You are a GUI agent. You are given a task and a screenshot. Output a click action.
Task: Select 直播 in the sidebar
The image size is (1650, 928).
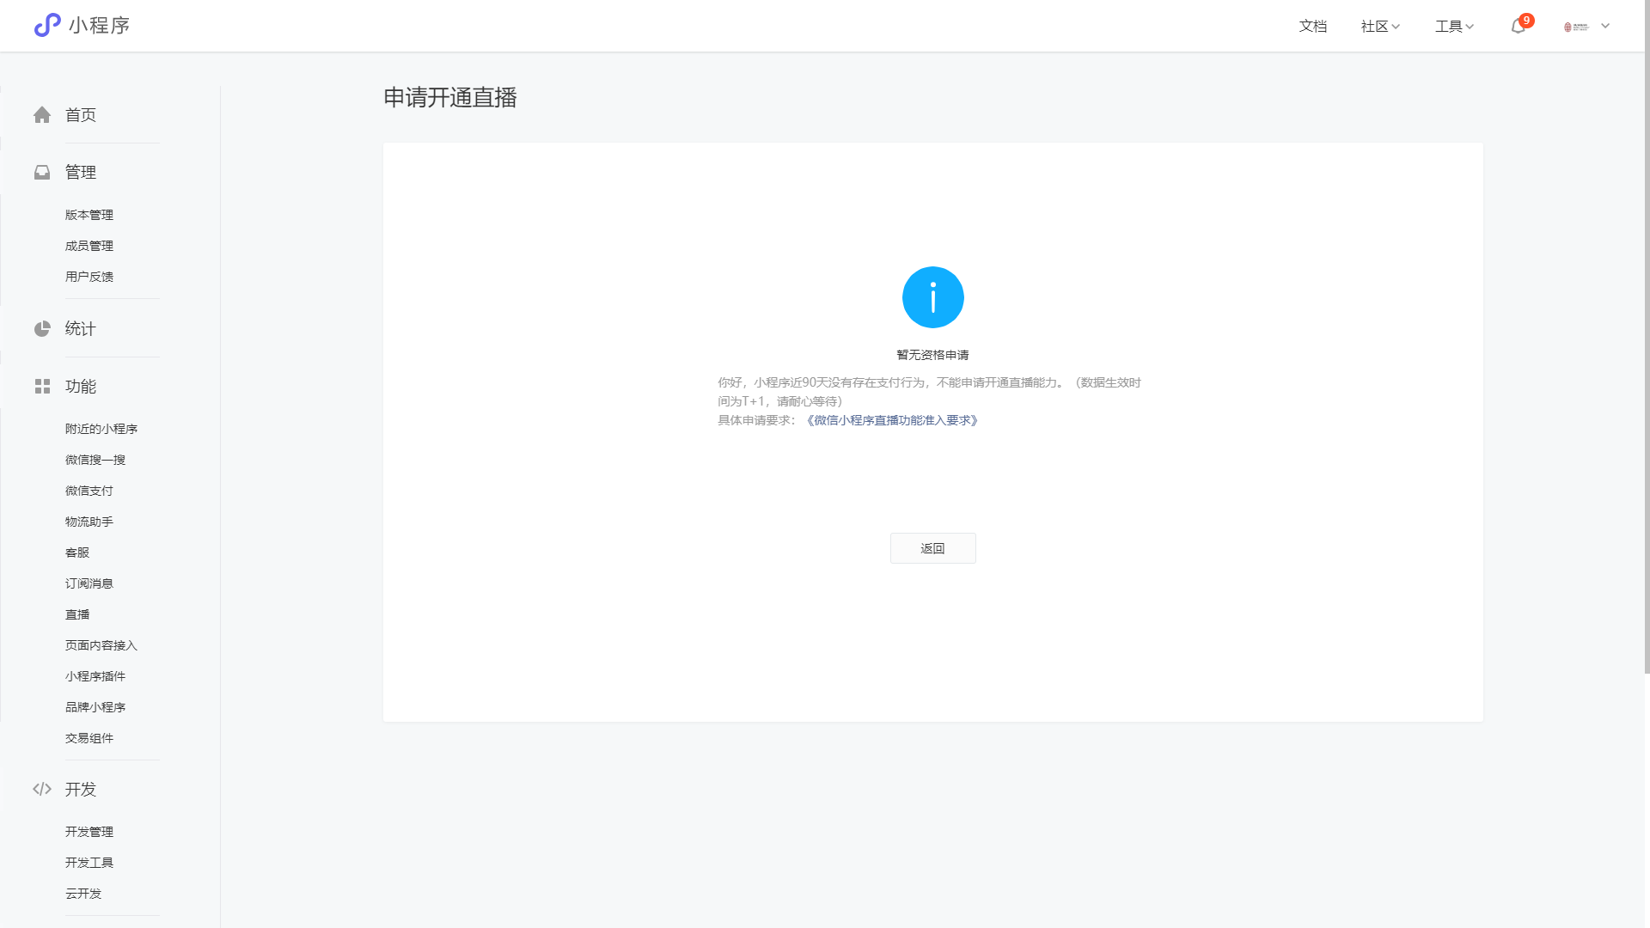(77, 614)
